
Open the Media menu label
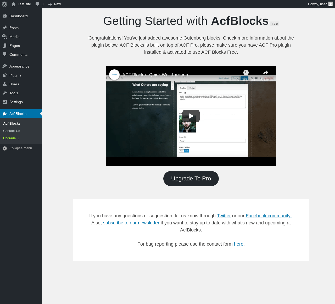[14, 37]
